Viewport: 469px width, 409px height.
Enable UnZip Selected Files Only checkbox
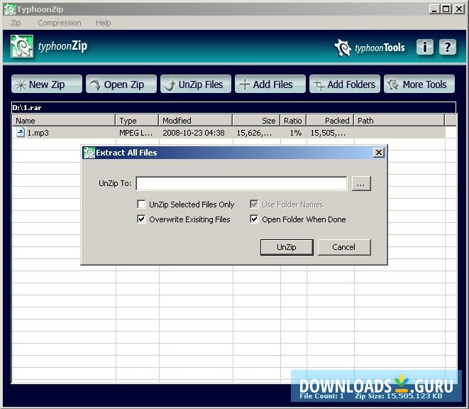(141, 204)
